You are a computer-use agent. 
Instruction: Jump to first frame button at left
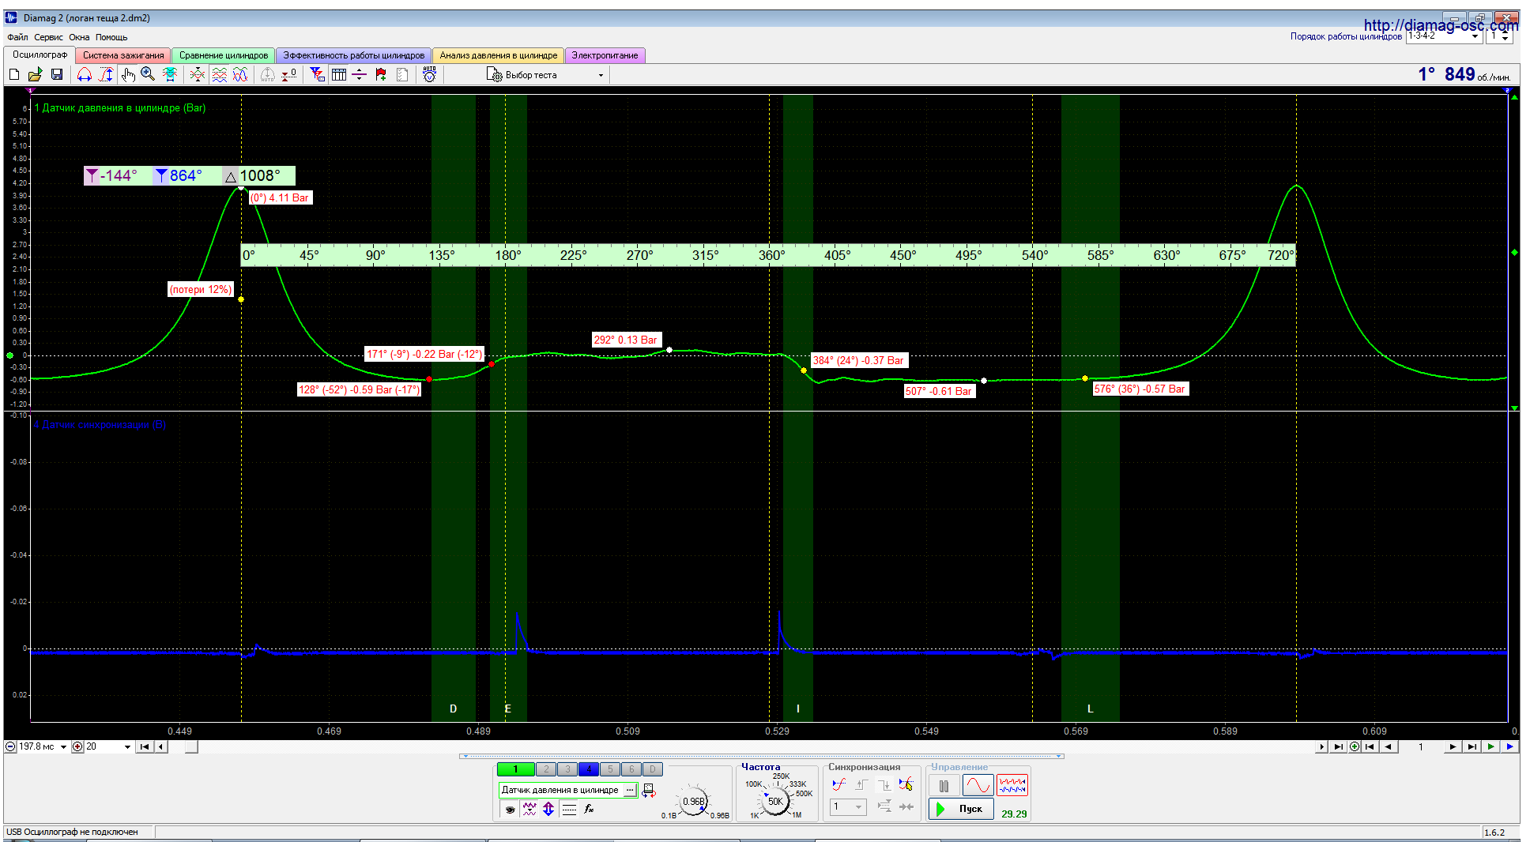pos(145,746)
